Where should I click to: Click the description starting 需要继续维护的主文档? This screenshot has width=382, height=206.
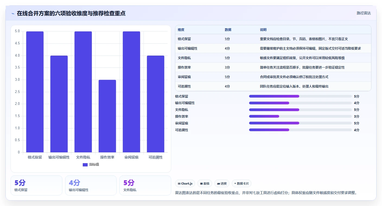(310, 49)
